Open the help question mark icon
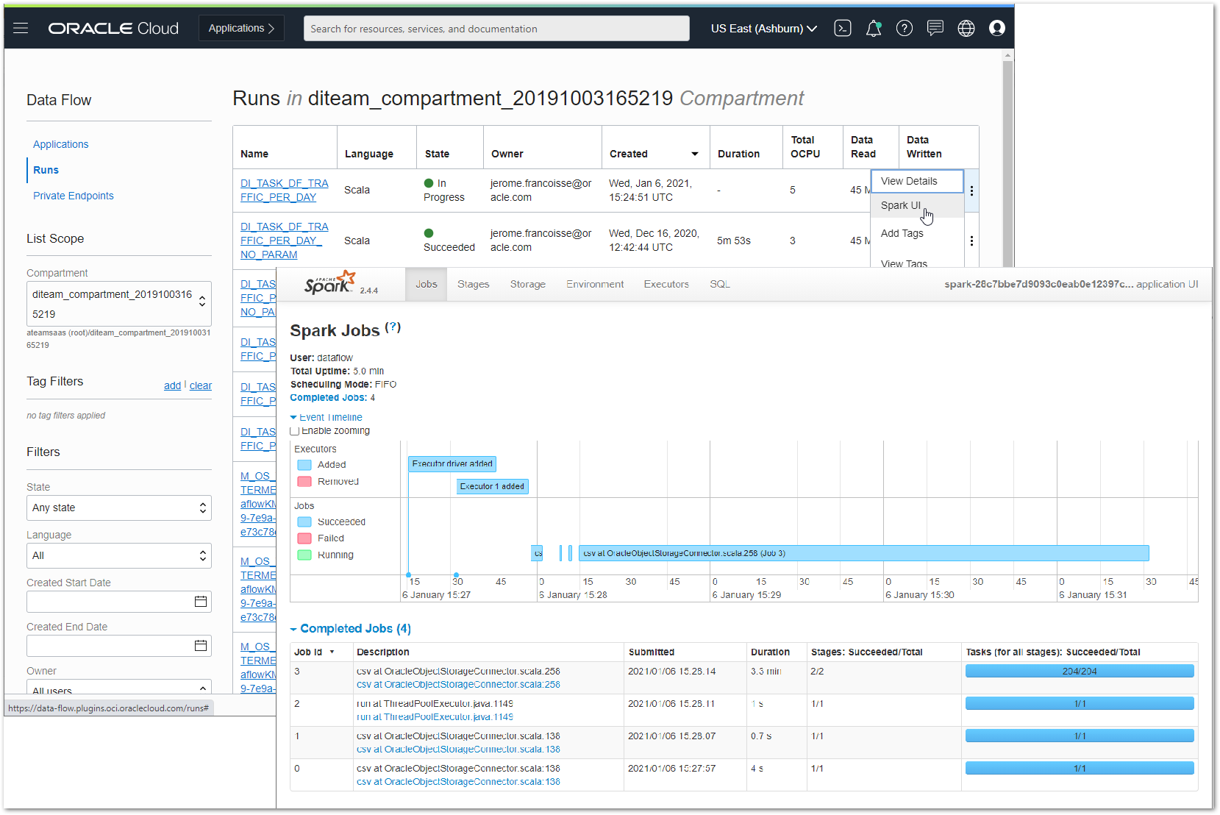The image size is (1220, 815). 904,28
